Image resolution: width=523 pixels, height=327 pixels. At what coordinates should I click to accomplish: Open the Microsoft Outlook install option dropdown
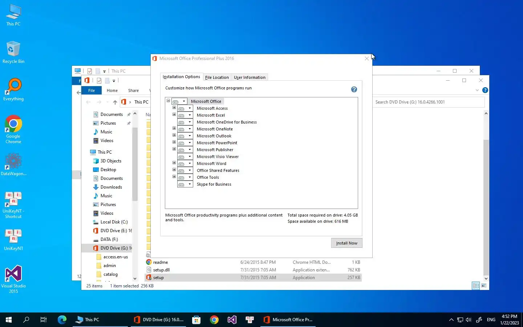185,136
